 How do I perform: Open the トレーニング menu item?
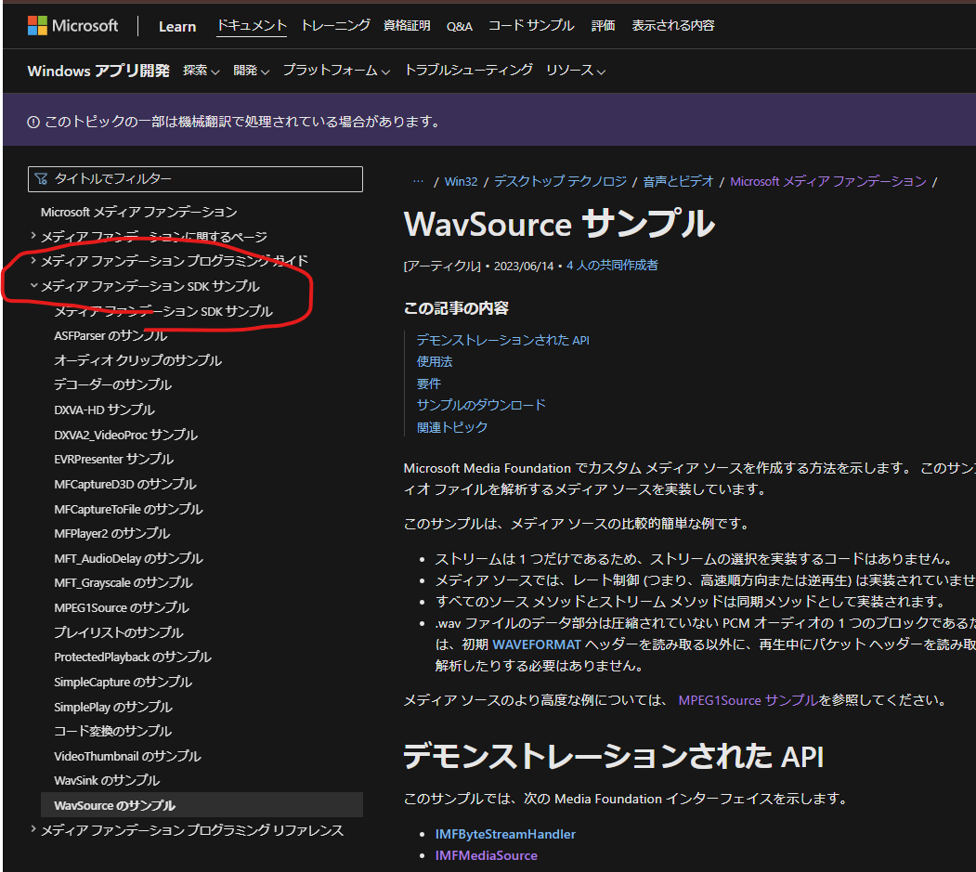(x=335, y=25)
